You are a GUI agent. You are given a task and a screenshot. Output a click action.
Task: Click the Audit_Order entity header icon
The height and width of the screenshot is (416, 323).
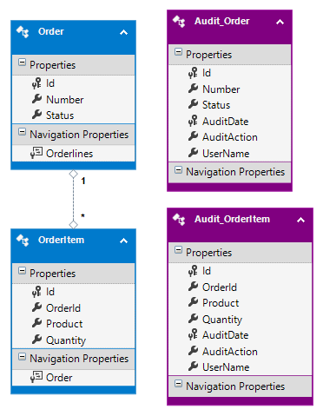pyautogui.click(x=179, y=22)
